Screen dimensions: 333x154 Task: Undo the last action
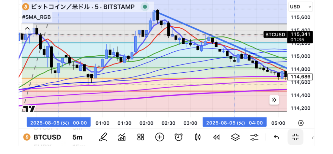click(276, 137)
